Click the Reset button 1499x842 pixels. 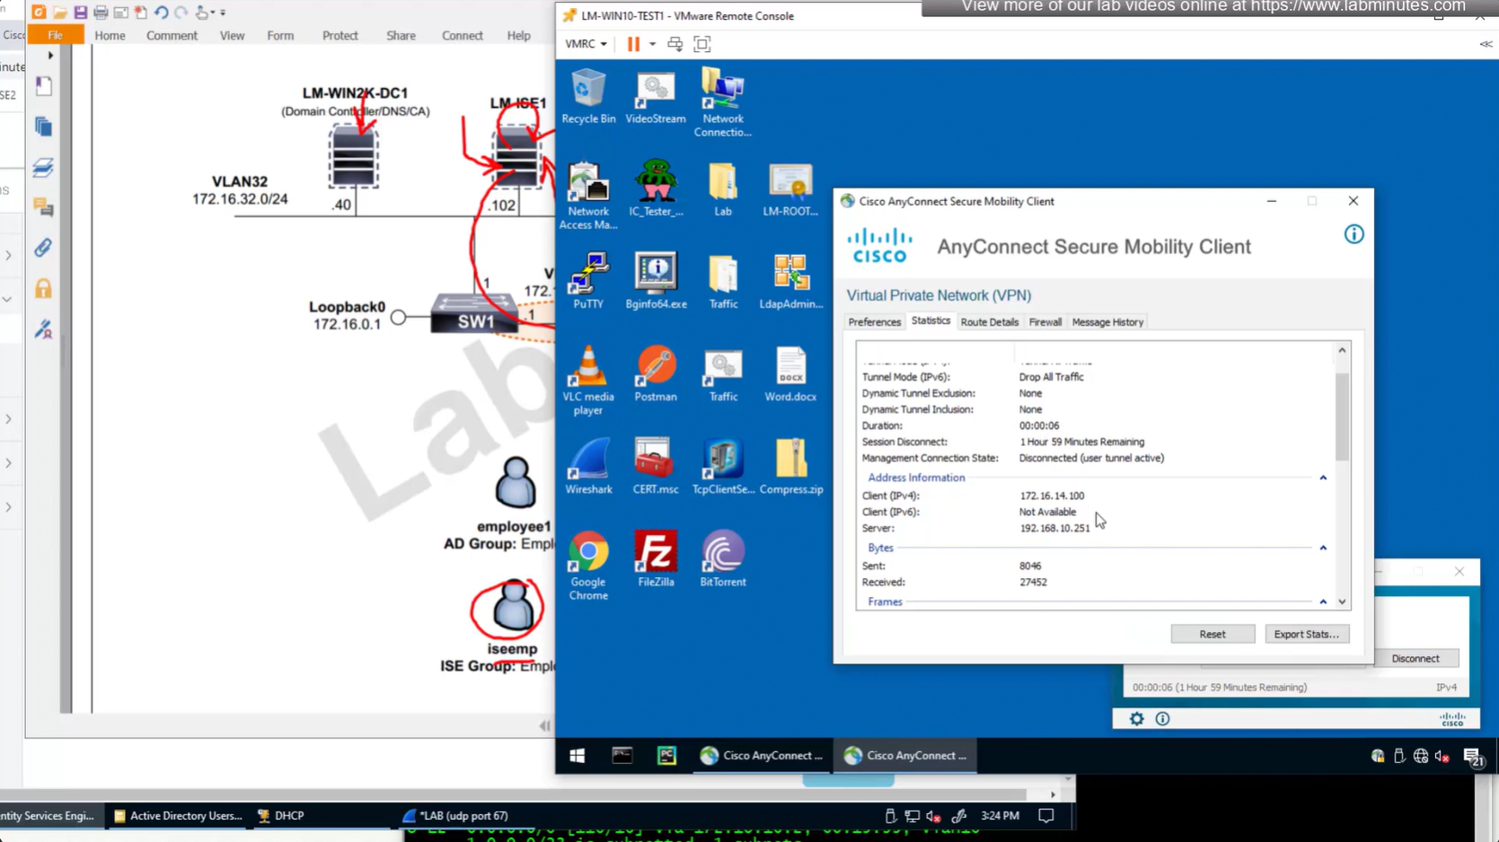pos(1212,635)
